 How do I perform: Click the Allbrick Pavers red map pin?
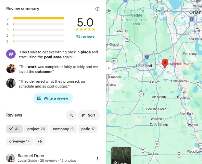point(165,63)
